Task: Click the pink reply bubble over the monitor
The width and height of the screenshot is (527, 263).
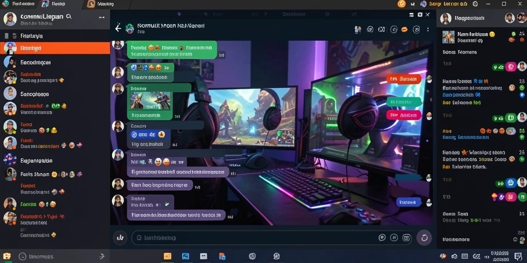Action: click(403, 115)
